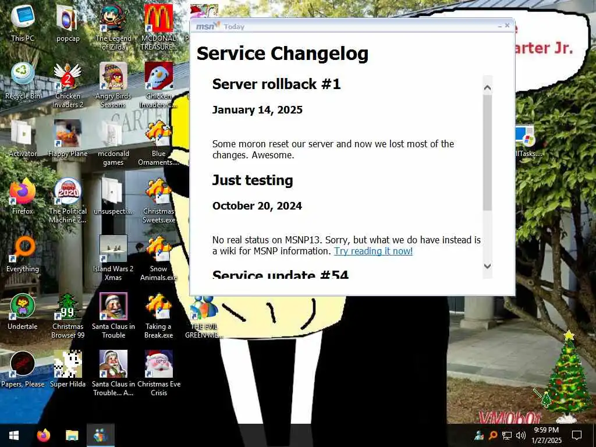Image resolution: width=596 pixels, height=447 pixels.
Task: Click the Messenger system tray icon
Action: click(480, 435)
